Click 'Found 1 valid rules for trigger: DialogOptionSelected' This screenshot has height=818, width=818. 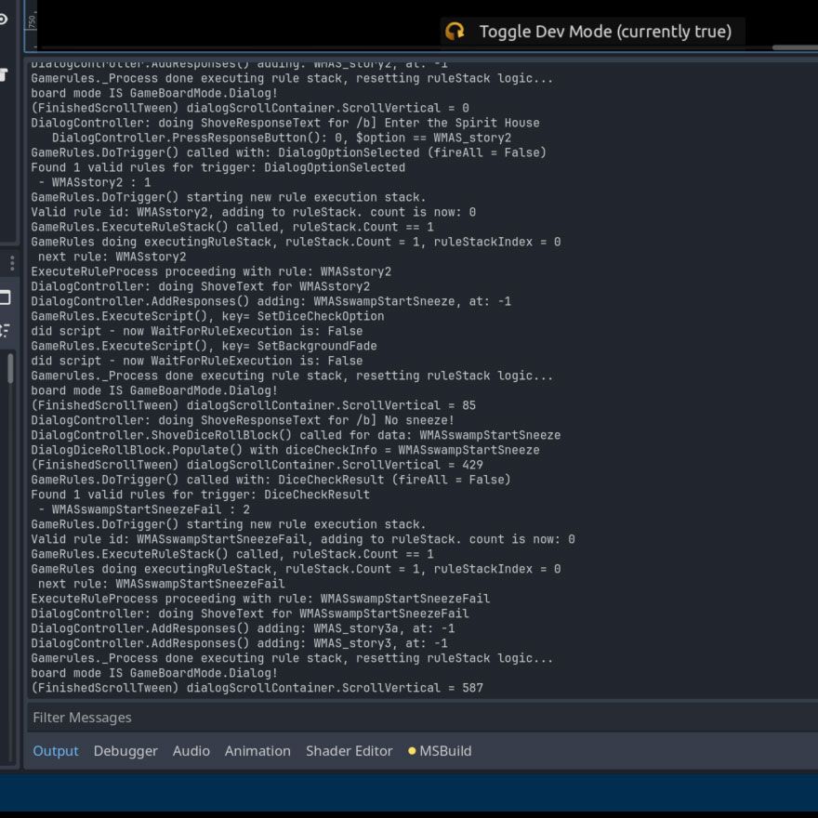coord(218,167)
